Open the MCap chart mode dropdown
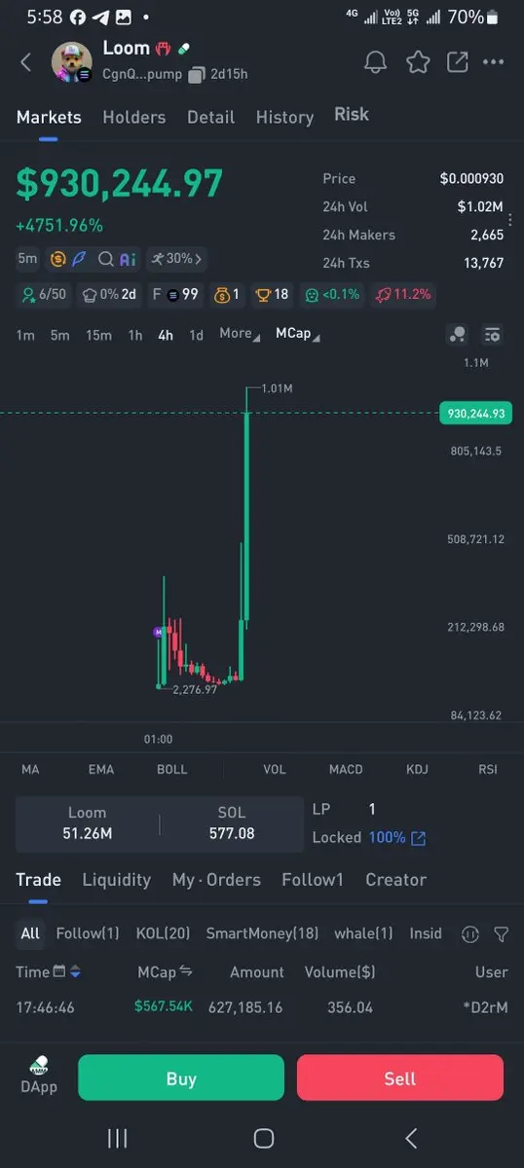The width and height of the screenshot is (524, 1168). pos(298,334)
